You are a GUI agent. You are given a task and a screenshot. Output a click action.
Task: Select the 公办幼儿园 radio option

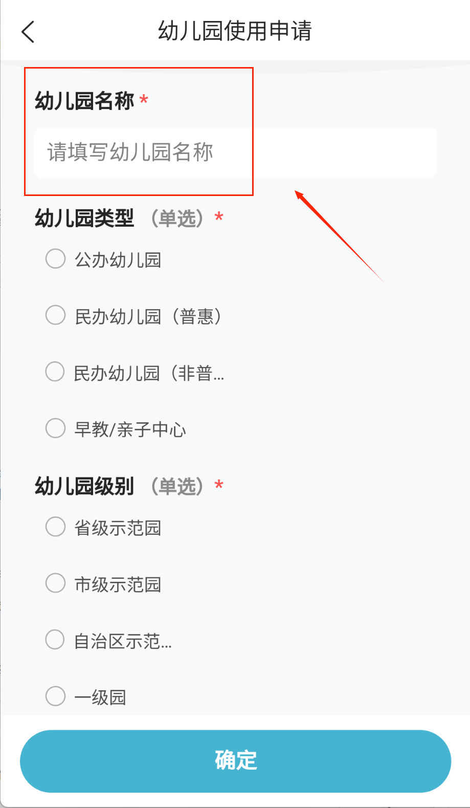pyautogui.click(x=55, y=259)
